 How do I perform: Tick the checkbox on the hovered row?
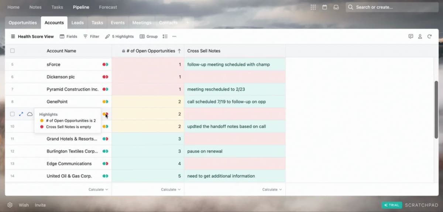[x=13, y=114]
